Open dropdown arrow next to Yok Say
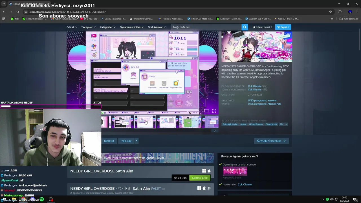Viewport: 361px width, 203px height. click(x=137, y=141)
